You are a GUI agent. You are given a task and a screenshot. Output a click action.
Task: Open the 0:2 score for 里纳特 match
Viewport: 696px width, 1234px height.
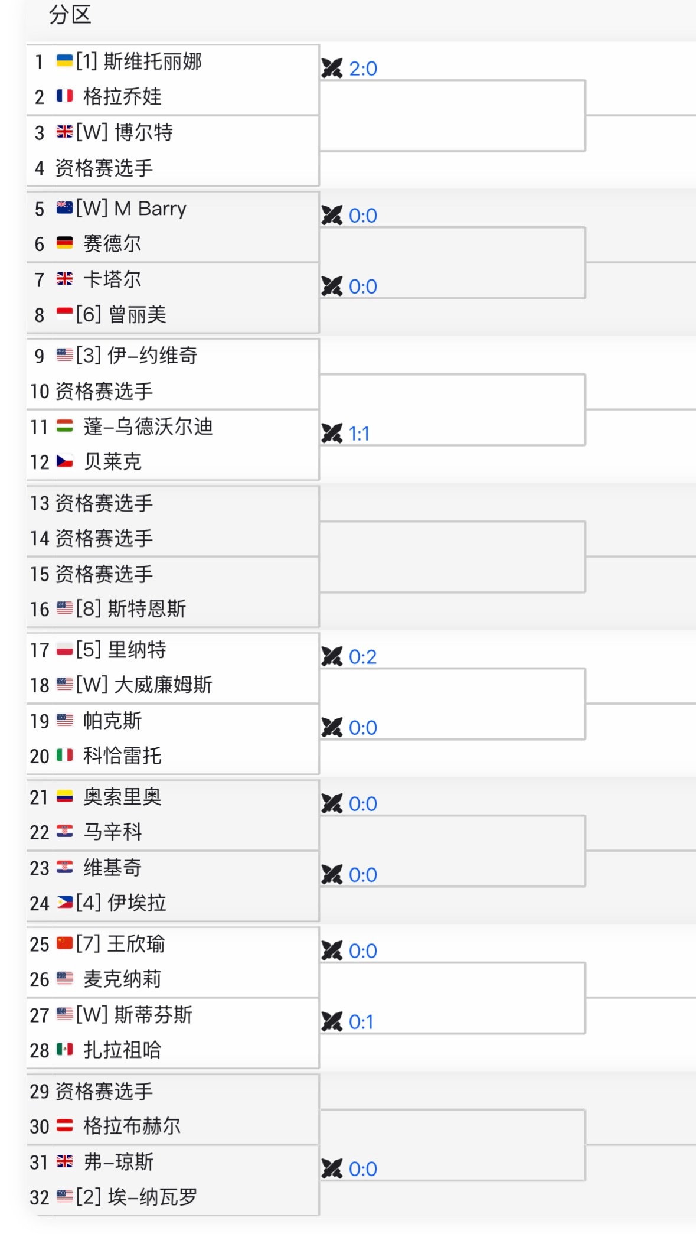click(362, 656)
